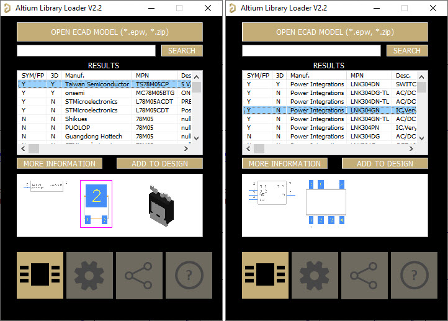The width and height of the screenshot is (448, 321).
Task: Click the 3D model preview in left window
Action: click(161, 206)
